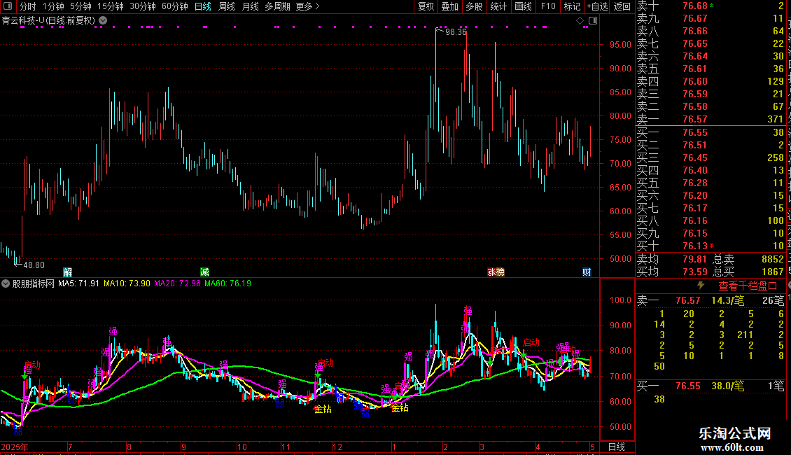The height and width of the screenshot is (455, 791).
Task: Click the 解 marker at the chart bottom
Action: pyautogui.click(x=67, y=272)
